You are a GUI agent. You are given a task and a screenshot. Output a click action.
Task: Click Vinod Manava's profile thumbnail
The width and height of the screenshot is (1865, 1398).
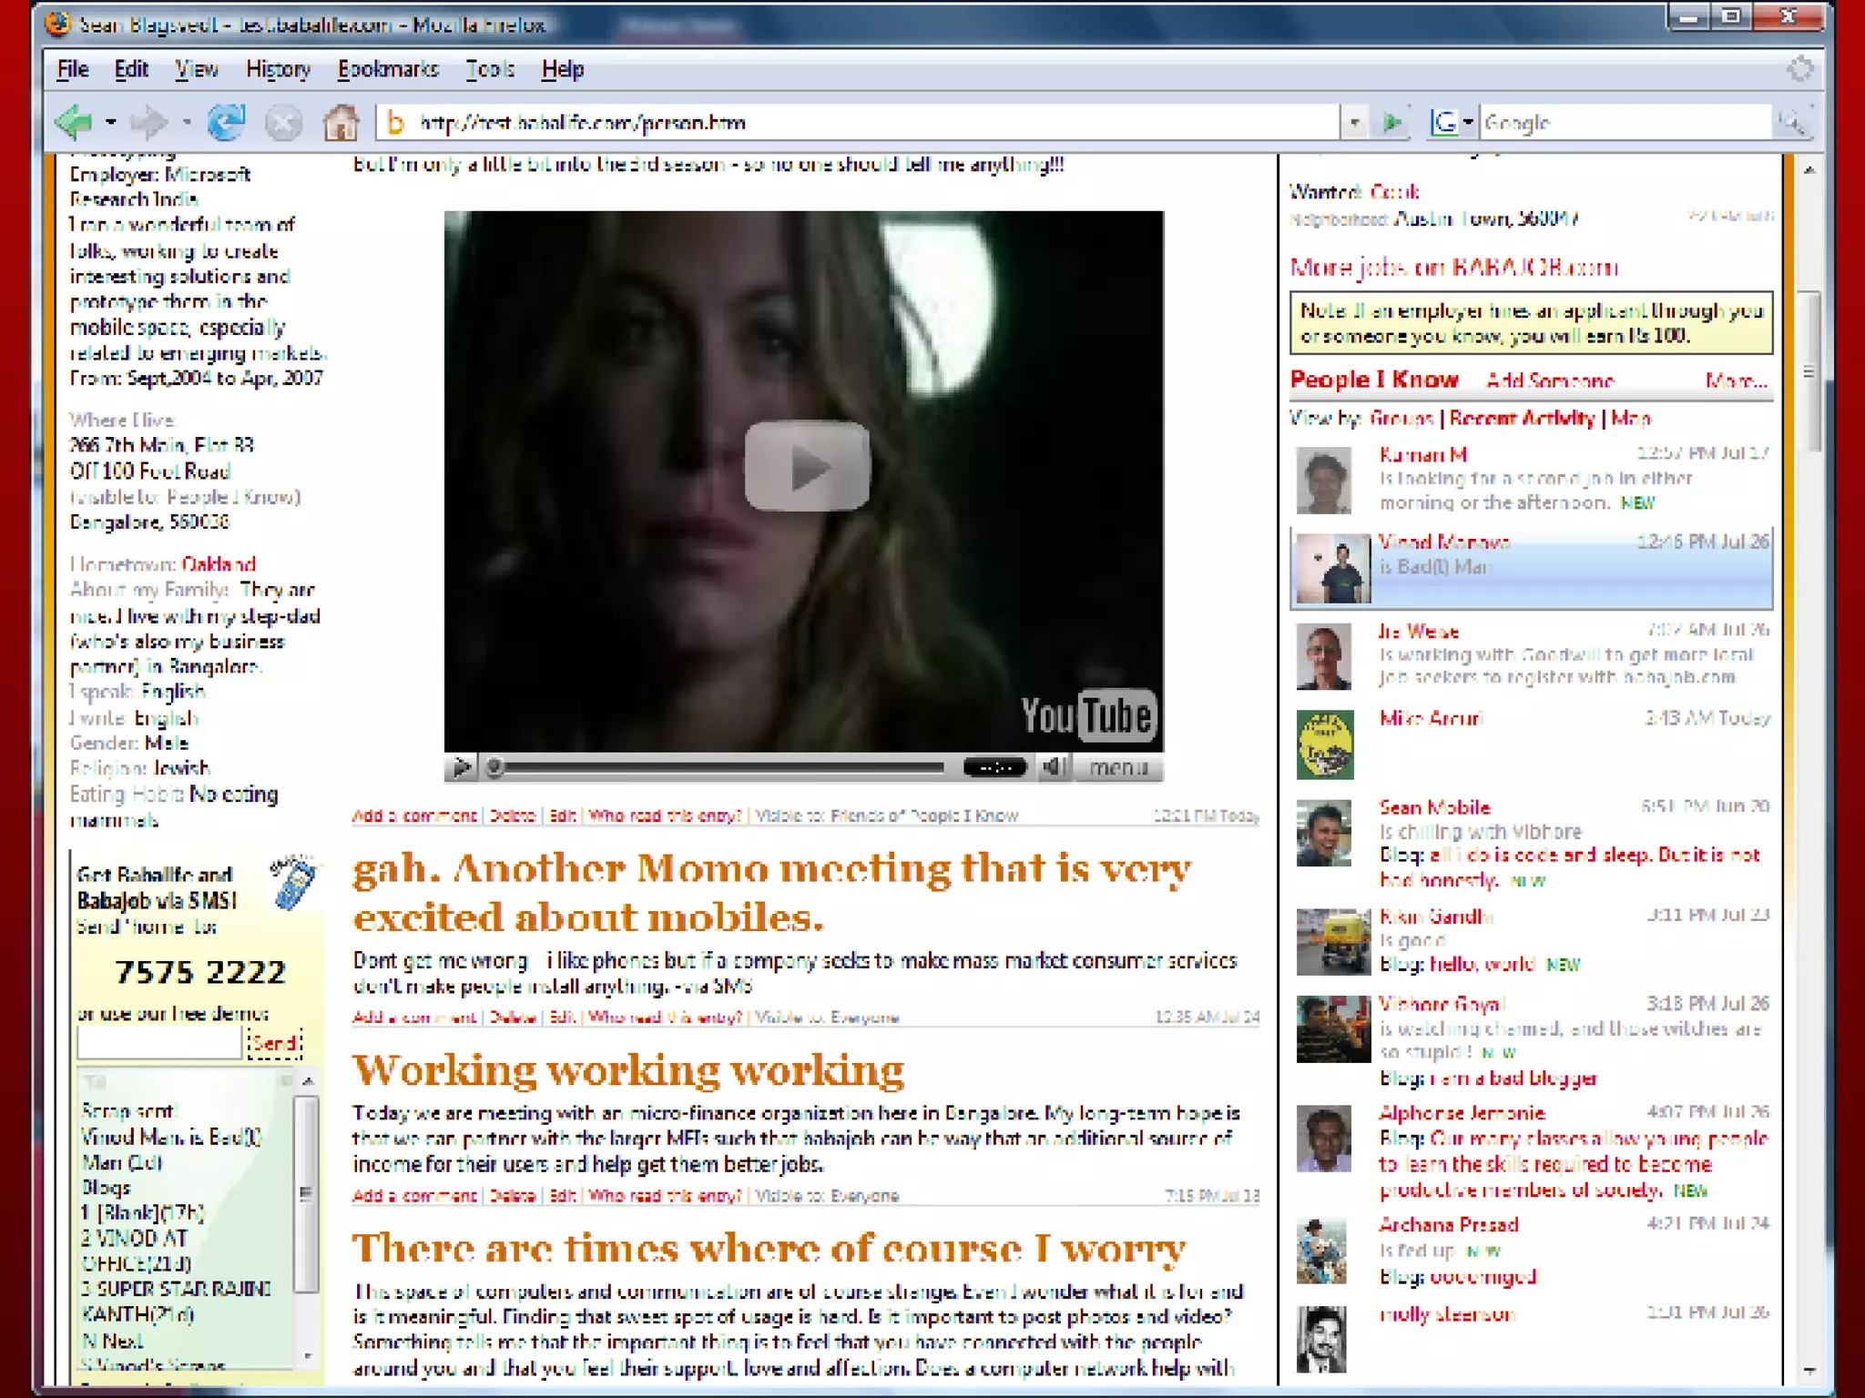point(1332,569)
